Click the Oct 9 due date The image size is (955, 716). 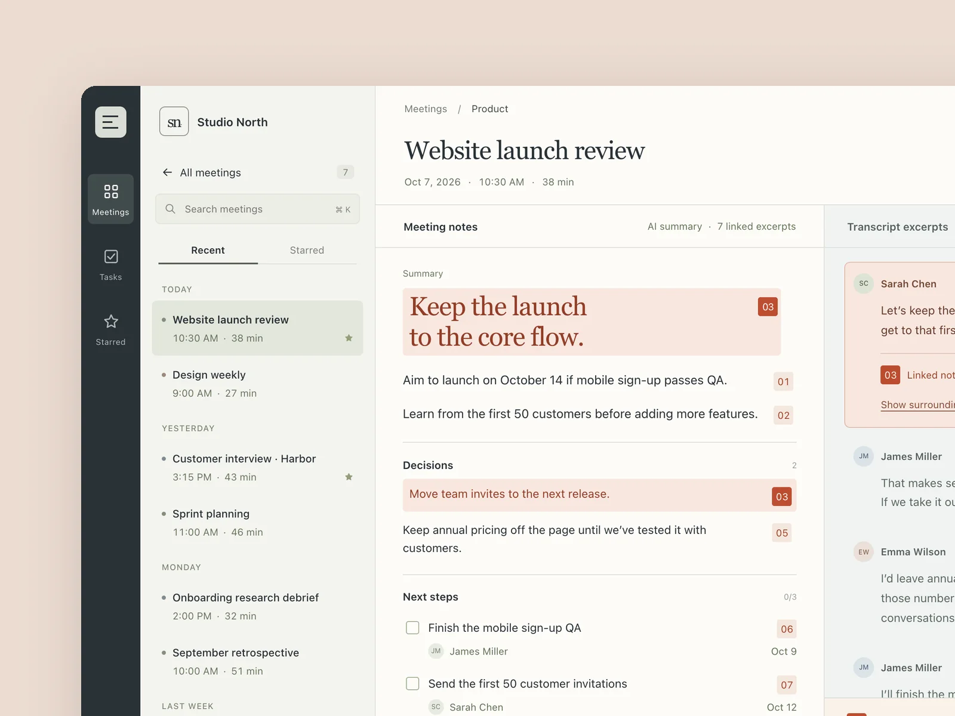point(784,652)
